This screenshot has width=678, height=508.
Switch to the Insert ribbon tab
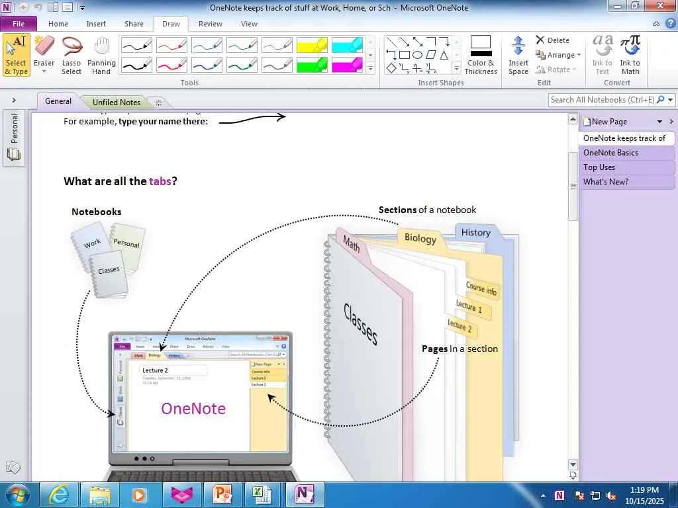pos(96,24)
